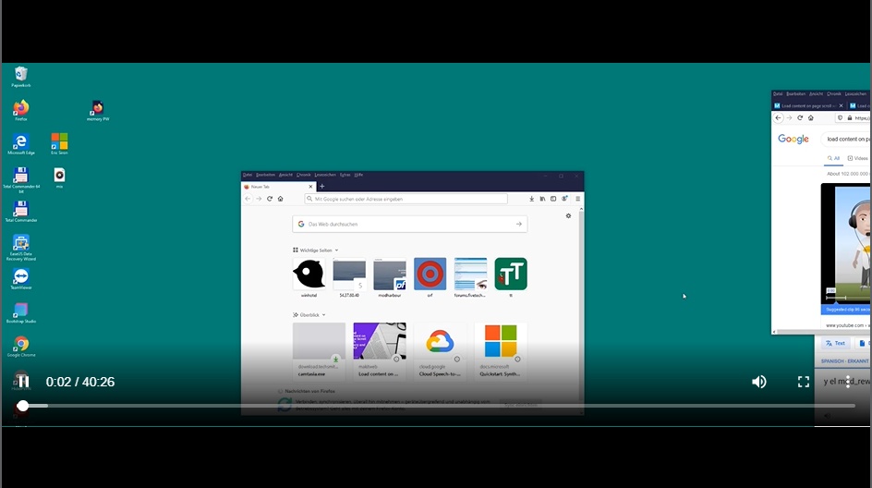Open the Cloud Speech-to highlight card
This screenshot has width=872, height=488.
(440, 350)
